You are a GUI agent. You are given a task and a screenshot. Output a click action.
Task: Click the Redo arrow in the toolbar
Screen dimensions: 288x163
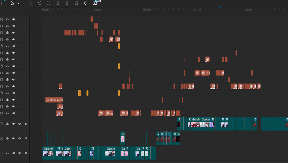pyautogui.click(x=39, y=3)
